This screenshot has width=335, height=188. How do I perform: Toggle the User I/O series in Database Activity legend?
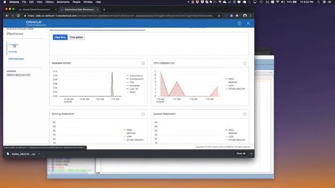tap(132, 89)
